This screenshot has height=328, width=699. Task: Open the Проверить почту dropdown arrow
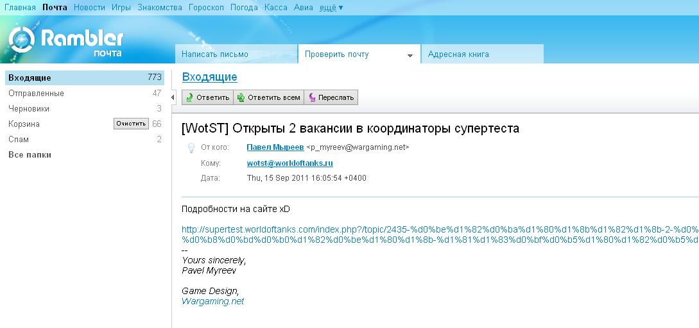(410, 56)
